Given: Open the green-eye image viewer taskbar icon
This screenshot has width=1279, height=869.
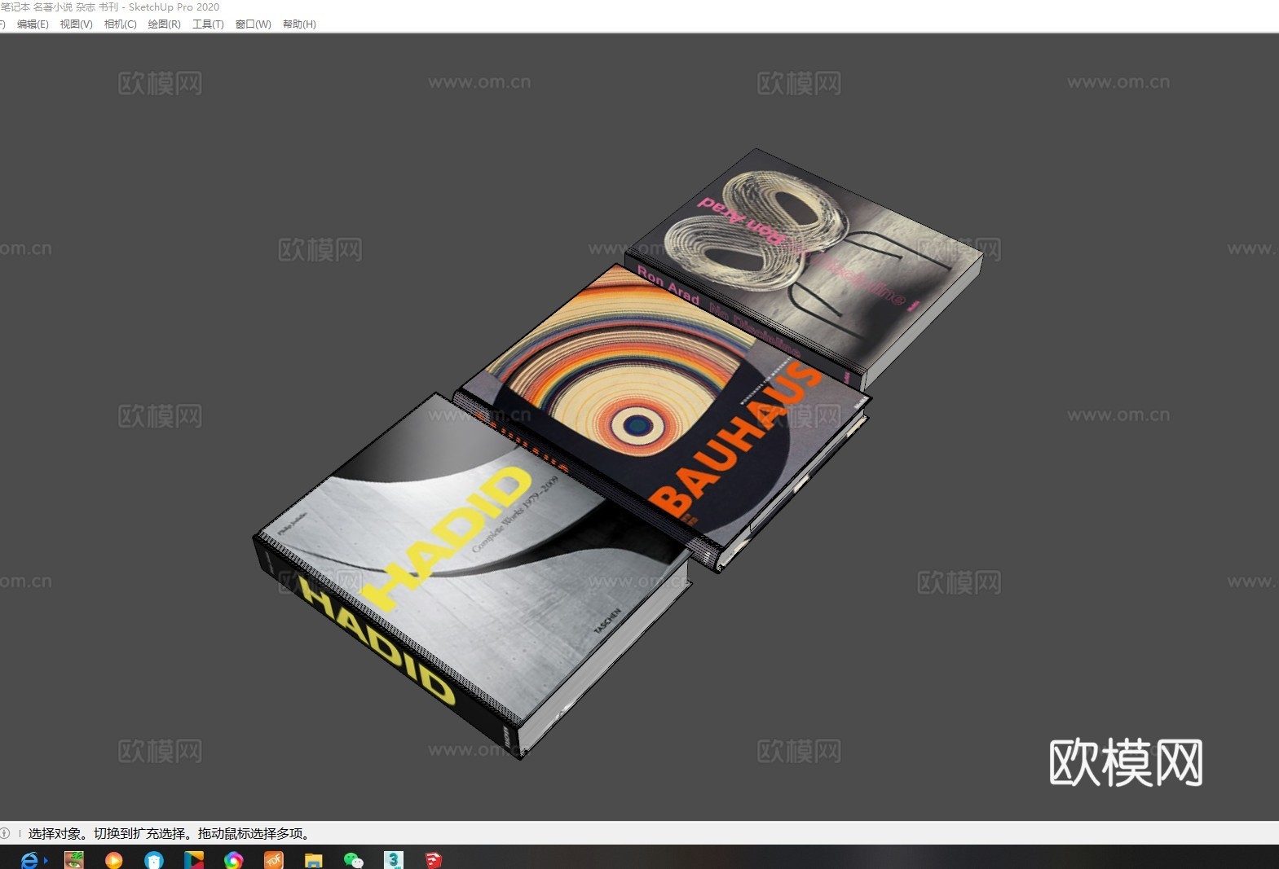Looking at the screenshot, I should [73, 860].
